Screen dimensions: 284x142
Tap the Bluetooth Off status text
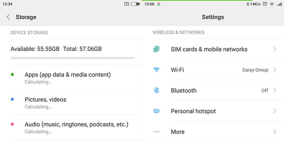point(264,91)
